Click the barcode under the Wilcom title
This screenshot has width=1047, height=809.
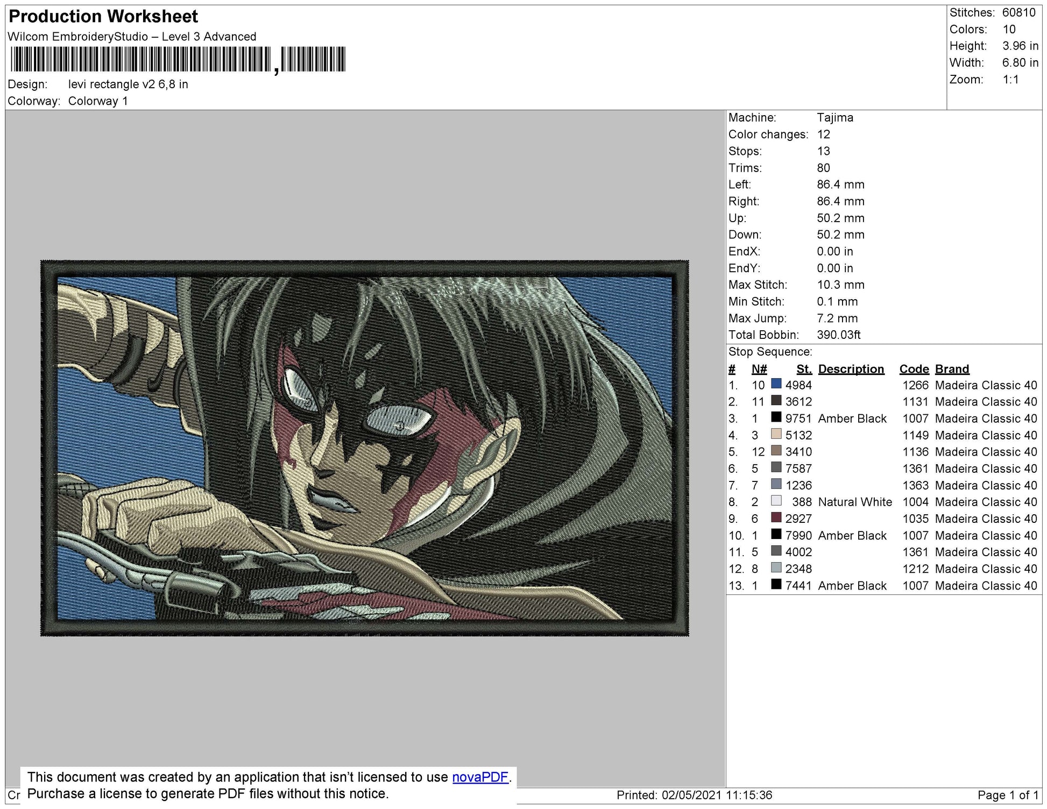[x=177, y=59]
